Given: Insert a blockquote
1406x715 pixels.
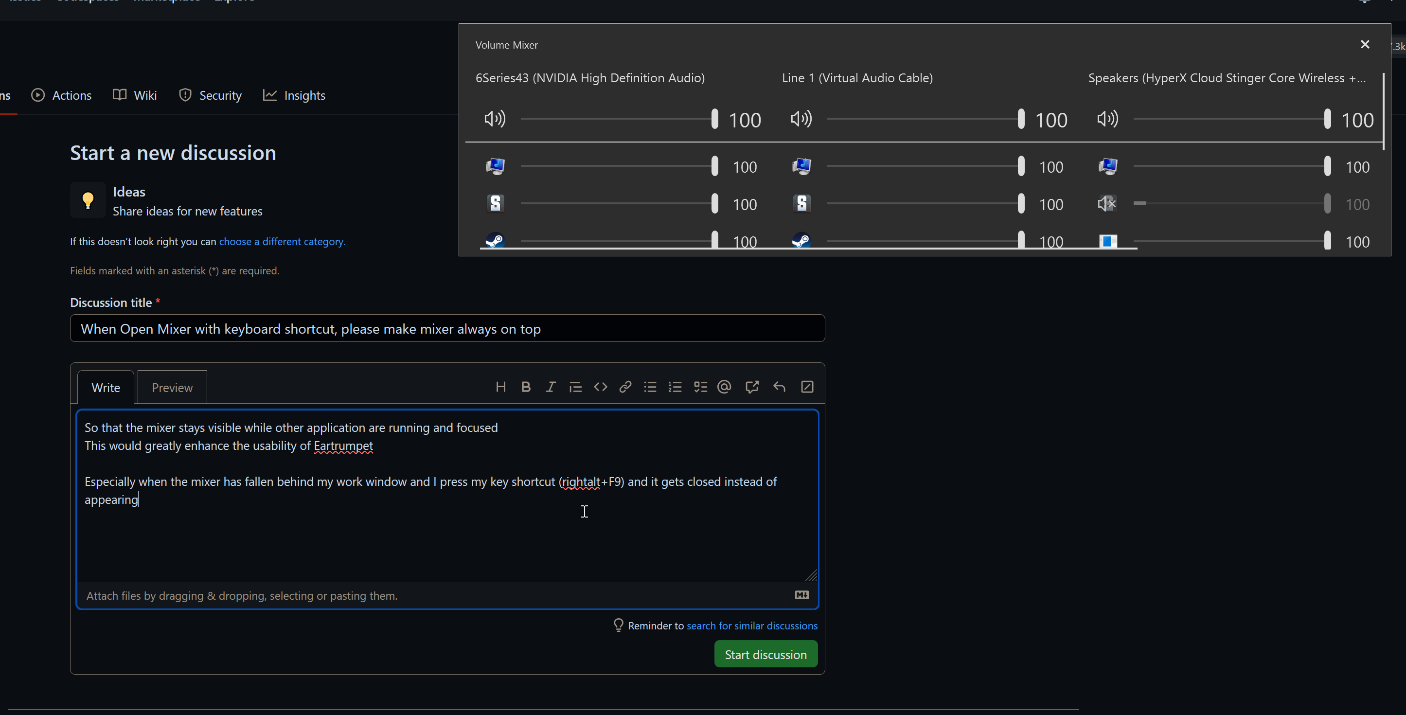Looking at the screenshot, I should click(x=575, y=386).
